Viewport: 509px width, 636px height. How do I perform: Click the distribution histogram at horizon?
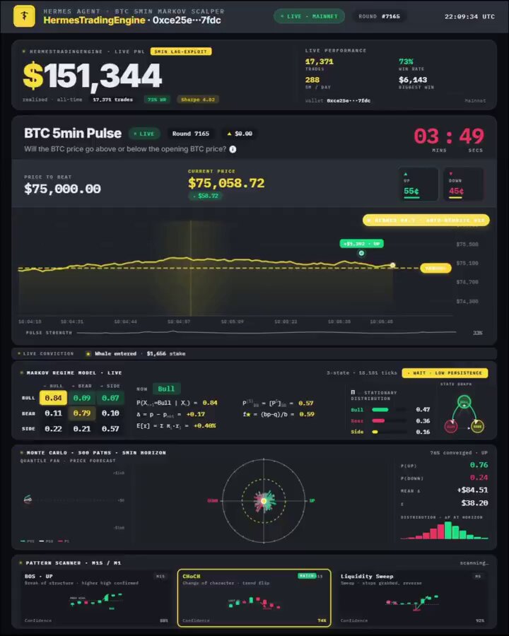(x=444, y=531)
